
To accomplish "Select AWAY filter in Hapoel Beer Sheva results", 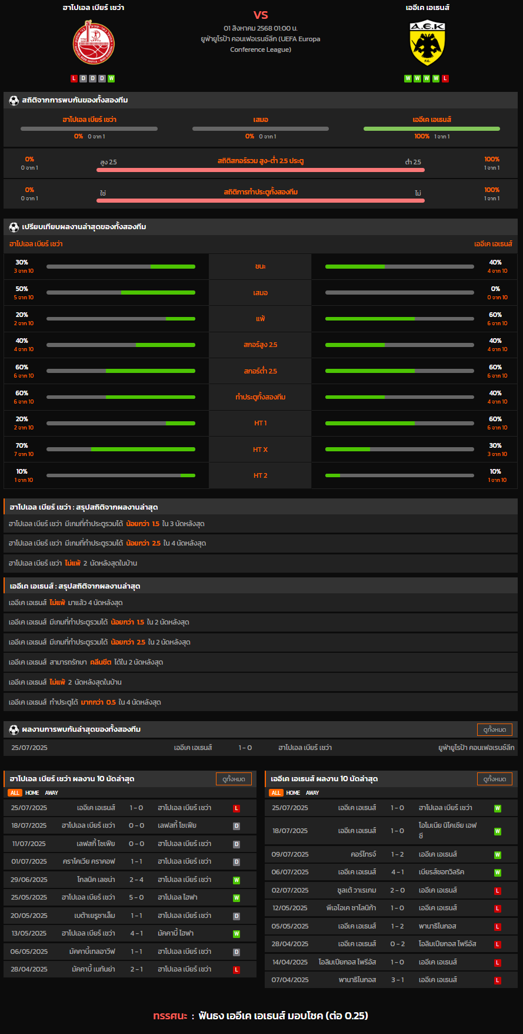I will click(52, 793).
